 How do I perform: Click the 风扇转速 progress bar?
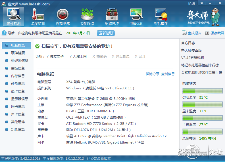[x=203, y=132]
